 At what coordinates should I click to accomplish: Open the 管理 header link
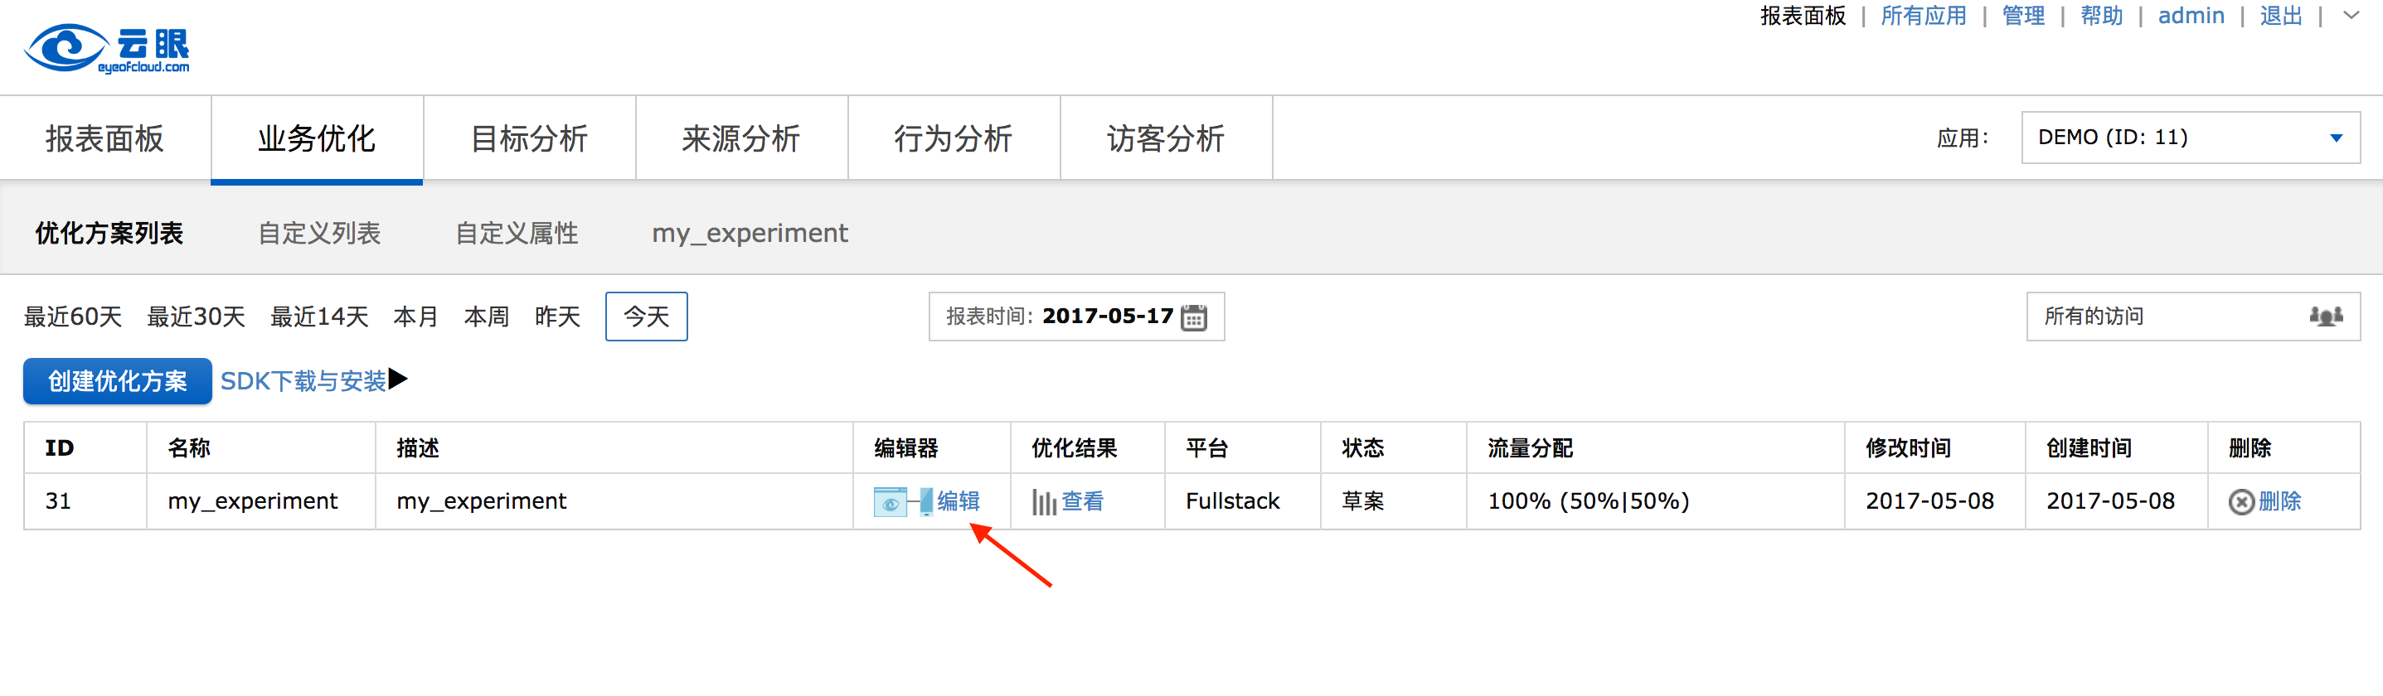2023,16
